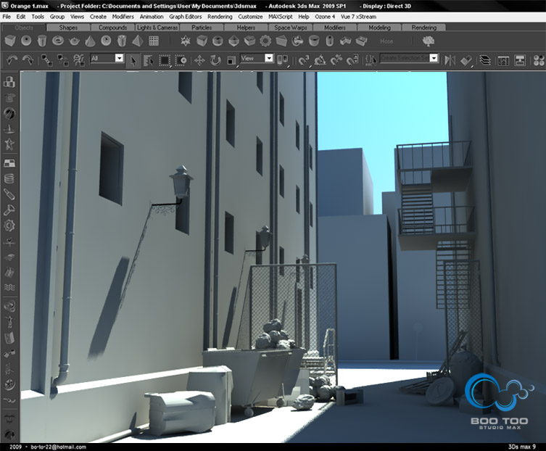Activate Bind to Space Warp tool
Image resolution: width=546 pixels, height=451 pixels.
click(79, 60)
